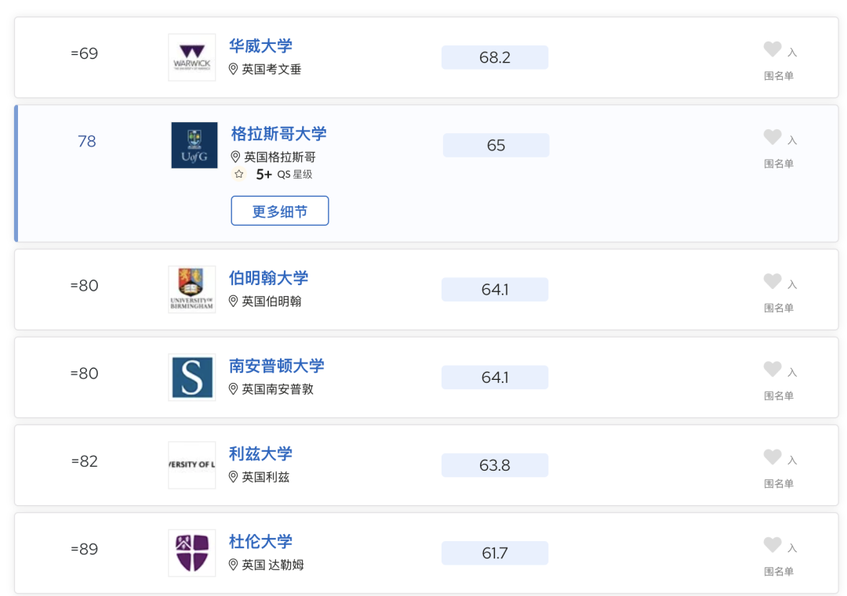Click the Durham University shield logo
The image size is (847, 596).
pos(192,553)
